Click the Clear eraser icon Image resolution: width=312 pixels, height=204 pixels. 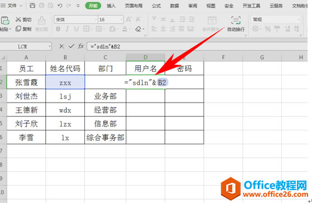click(x=138, y=29)
